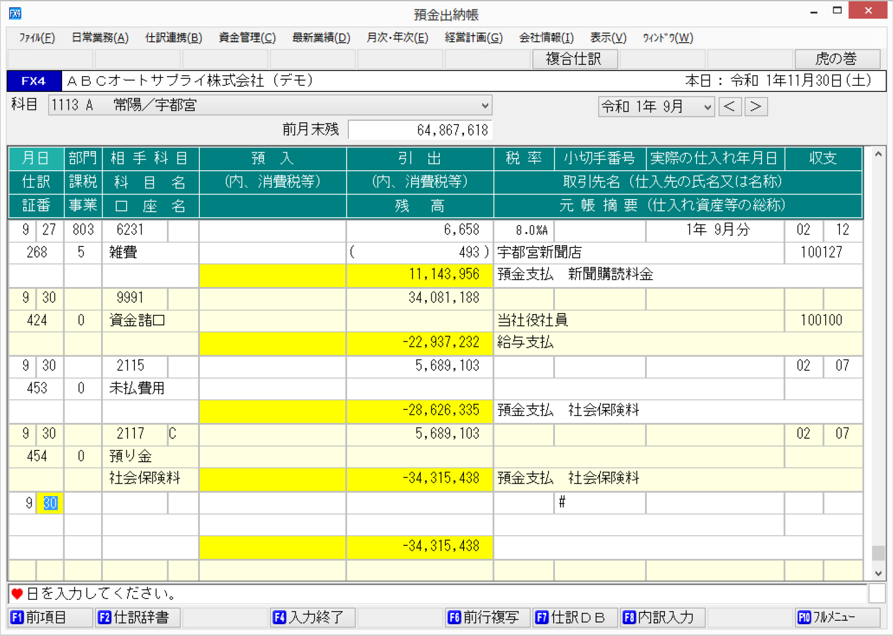Click the 11,143,956 balance cell
The height and width of the screenshot is (636, 893).
pos(420,275)
